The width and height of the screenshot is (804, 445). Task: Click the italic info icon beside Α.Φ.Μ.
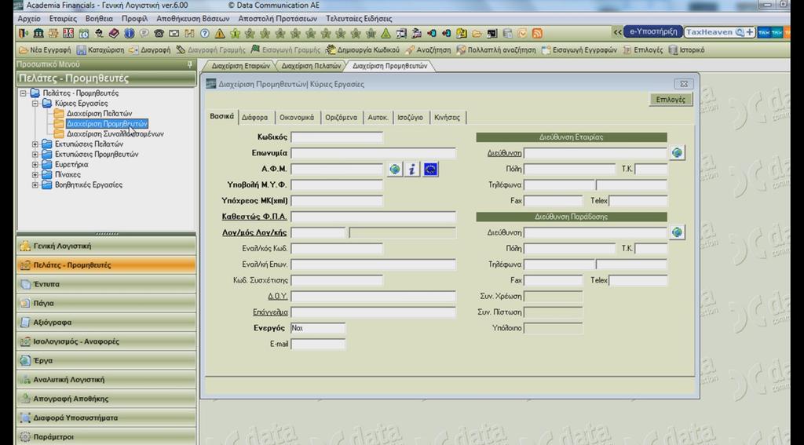coord(412,170)
